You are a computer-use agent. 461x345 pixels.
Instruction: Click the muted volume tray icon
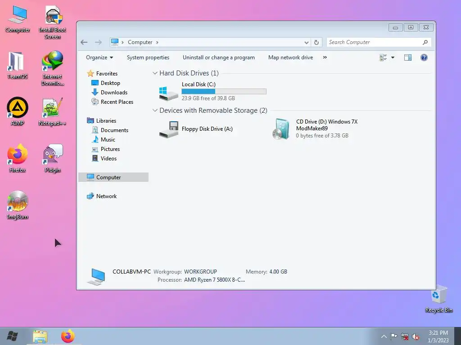pos(416,336)
